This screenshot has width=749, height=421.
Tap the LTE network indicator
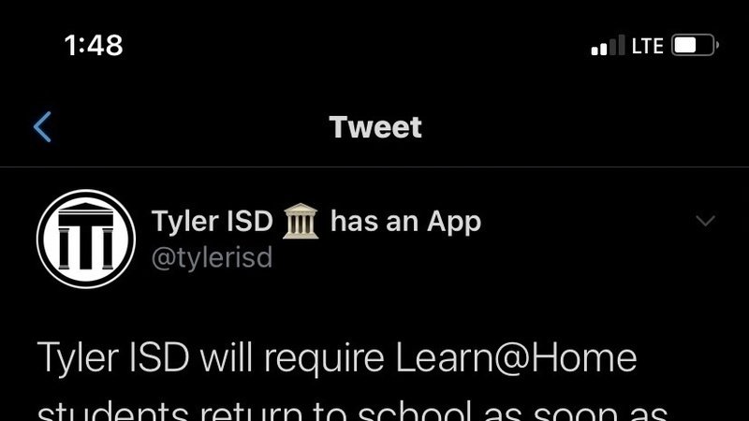click(647, 46)
